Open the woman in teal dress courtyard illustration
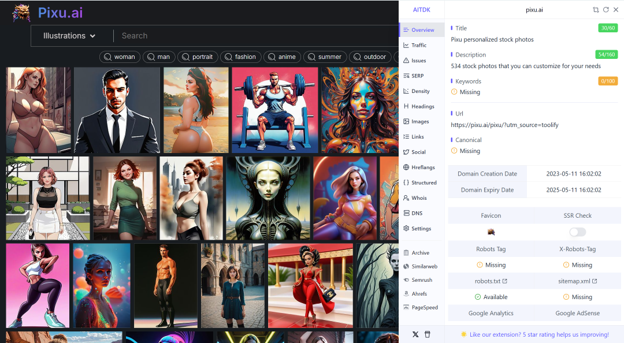 pyautogui.click(x=233, y=286)
